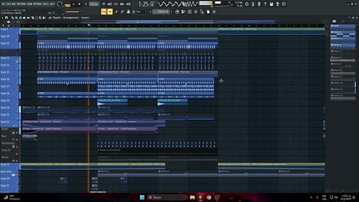Viewport: 359px width, 202px height.
Task: Select the playlist Paint brush tool
Action: point(16,17)
